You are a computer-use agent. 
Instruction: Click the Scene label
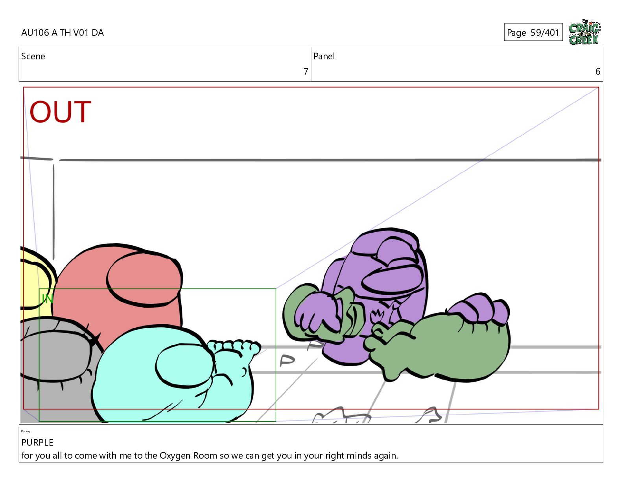pos(33,56)
